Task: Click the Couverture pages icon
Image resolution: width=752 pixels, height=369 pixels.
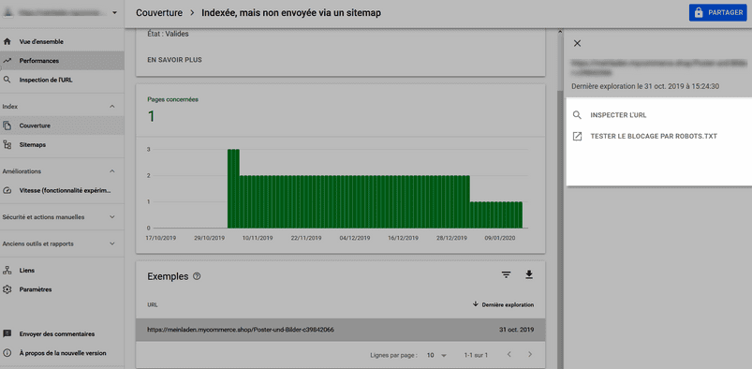Action: (x=7, y=125)
